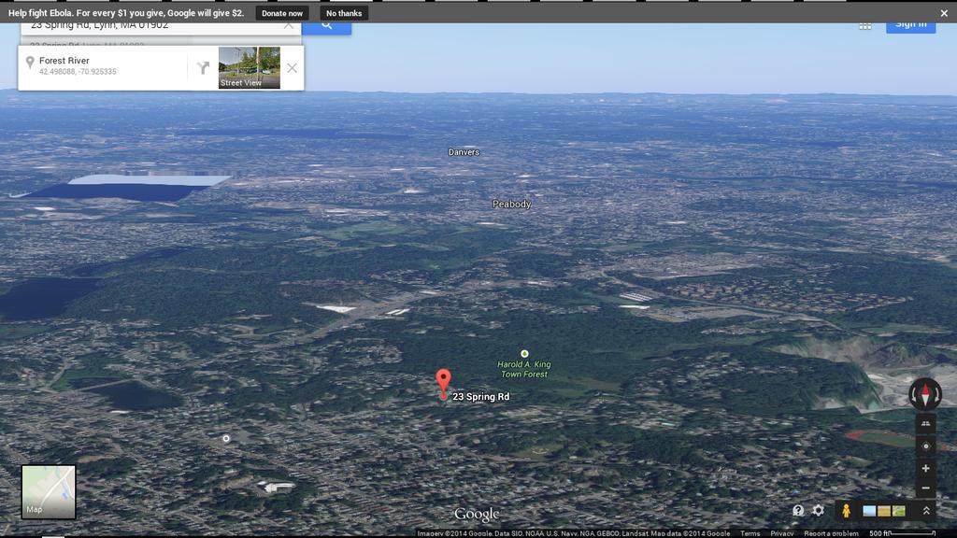This screenshot has width=957, height=538.
Task: Click the Harold A. King Town Forest marker
Action: (x=524, y=354)
